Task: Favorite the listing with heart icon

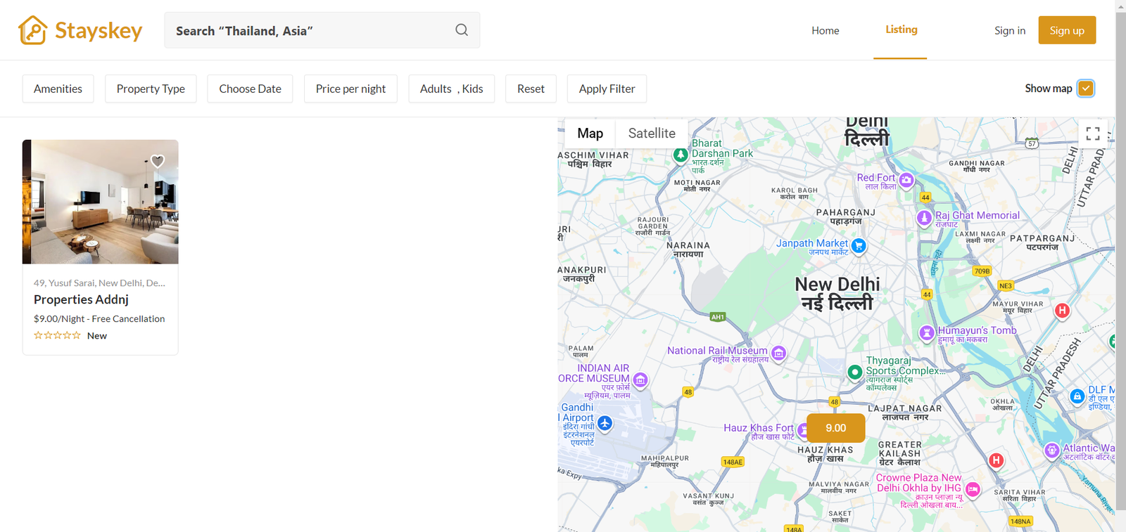Action: click(158, 161)
